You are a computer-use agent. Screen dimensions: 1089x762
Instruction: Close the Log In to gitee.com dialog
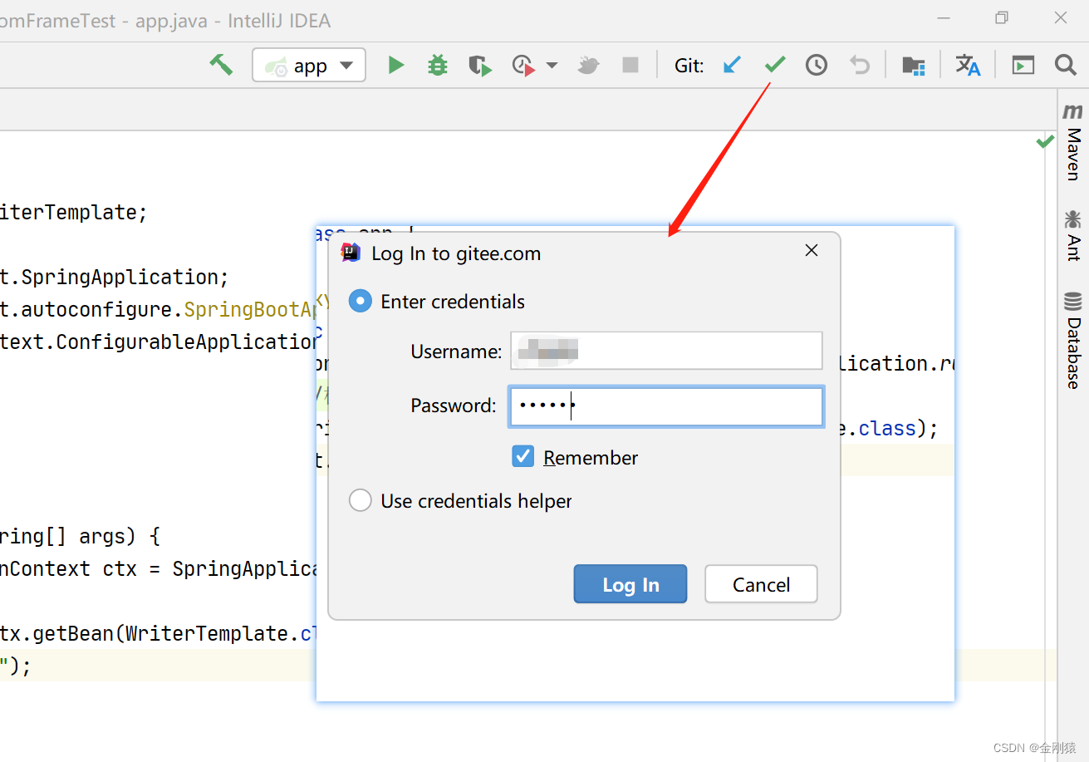click(x=812, y=251)
